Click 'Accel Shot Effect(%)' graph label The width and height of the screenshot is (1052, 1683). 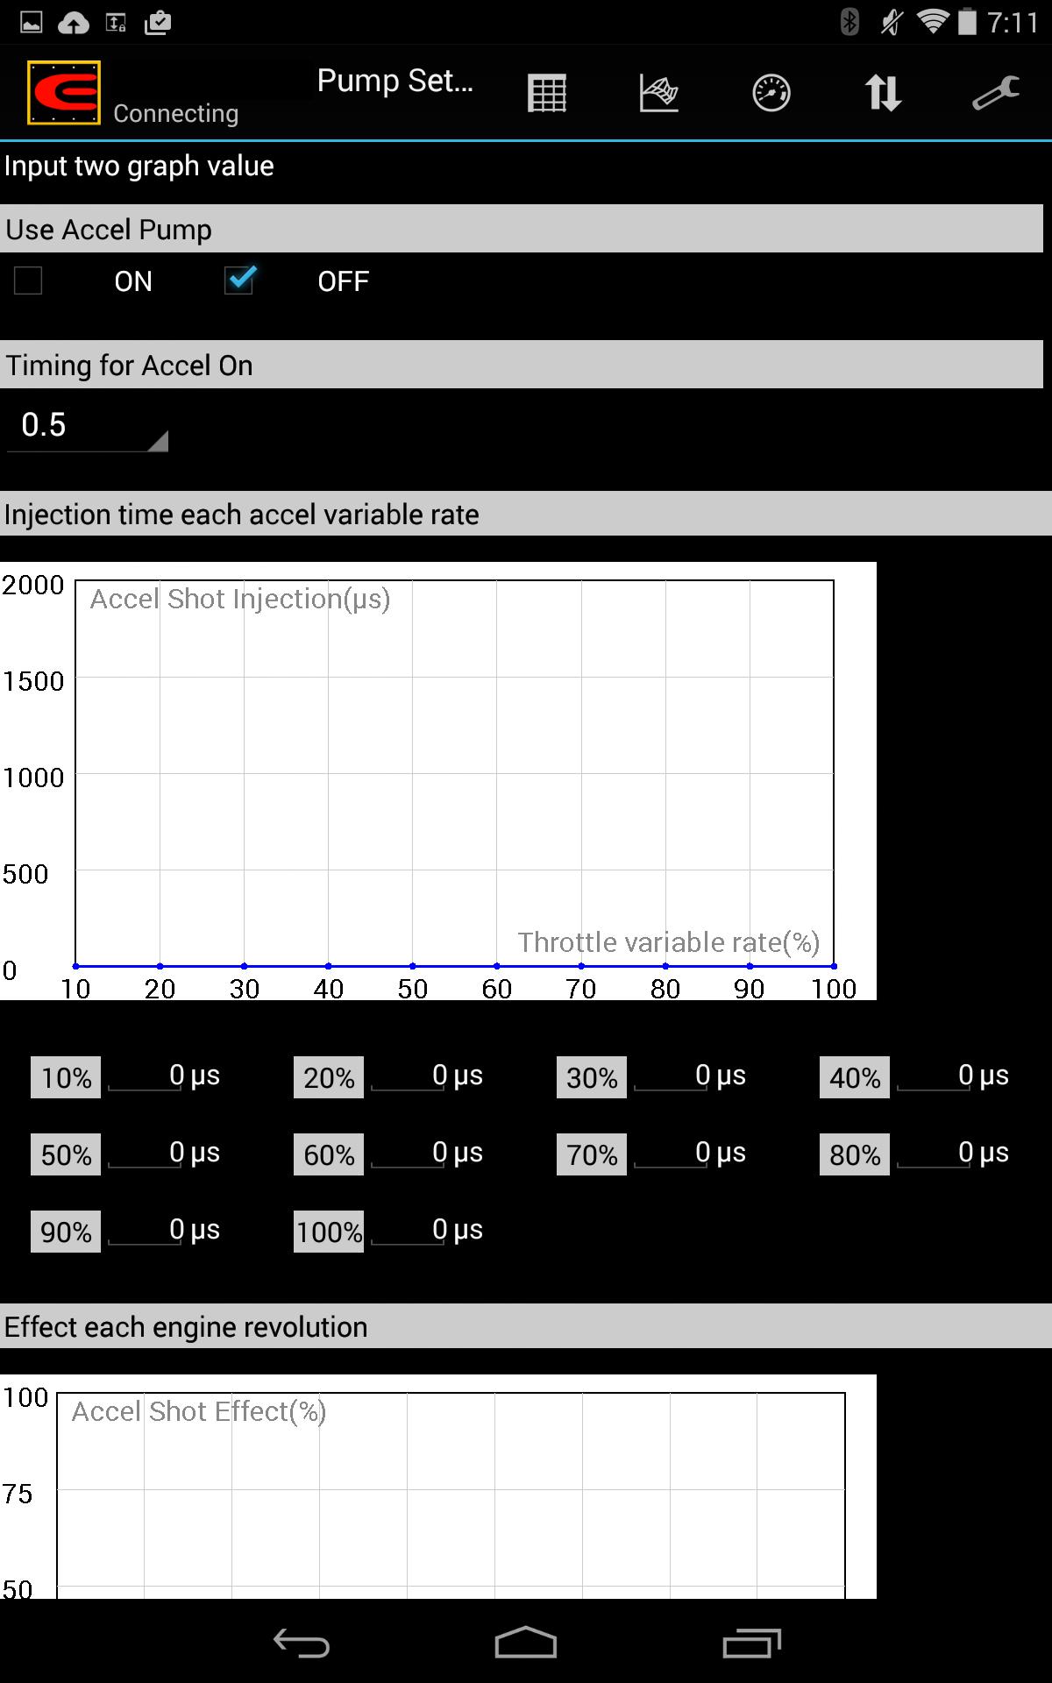click(199, 1412)
